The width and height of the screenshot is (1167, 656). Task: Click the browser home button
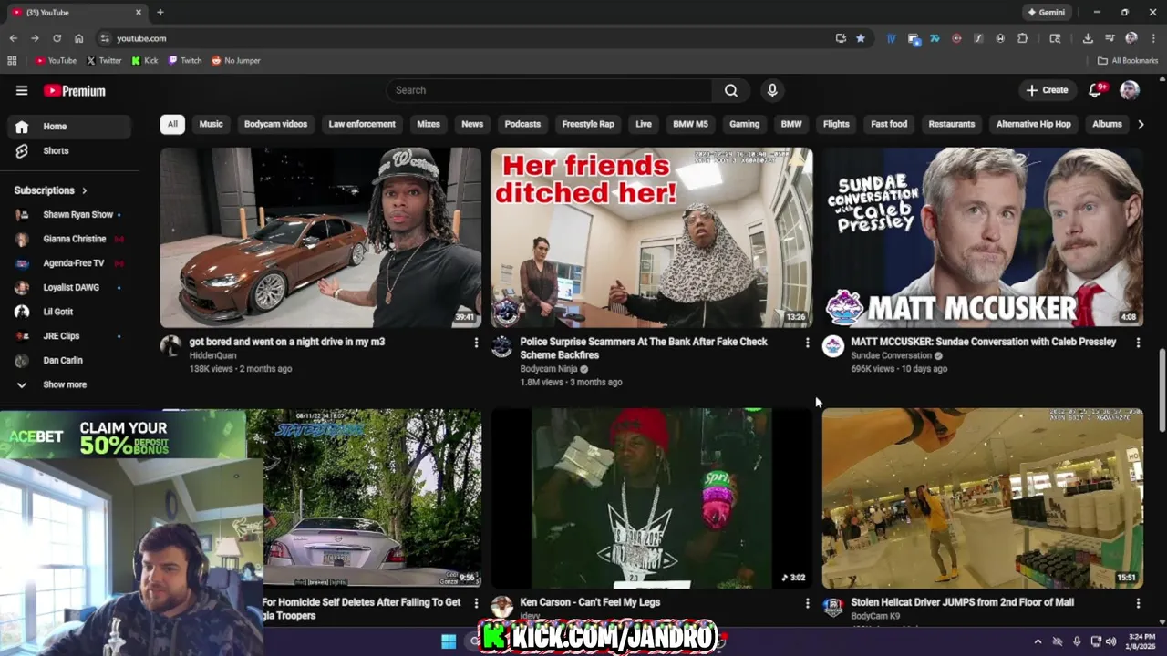click(78, 38)
